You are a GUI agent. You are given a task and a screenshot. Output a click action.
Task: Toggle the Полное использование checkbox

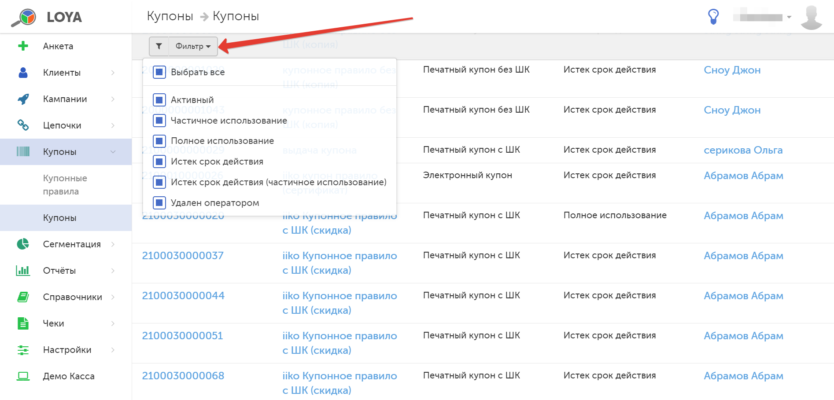[x=159, y=141]
